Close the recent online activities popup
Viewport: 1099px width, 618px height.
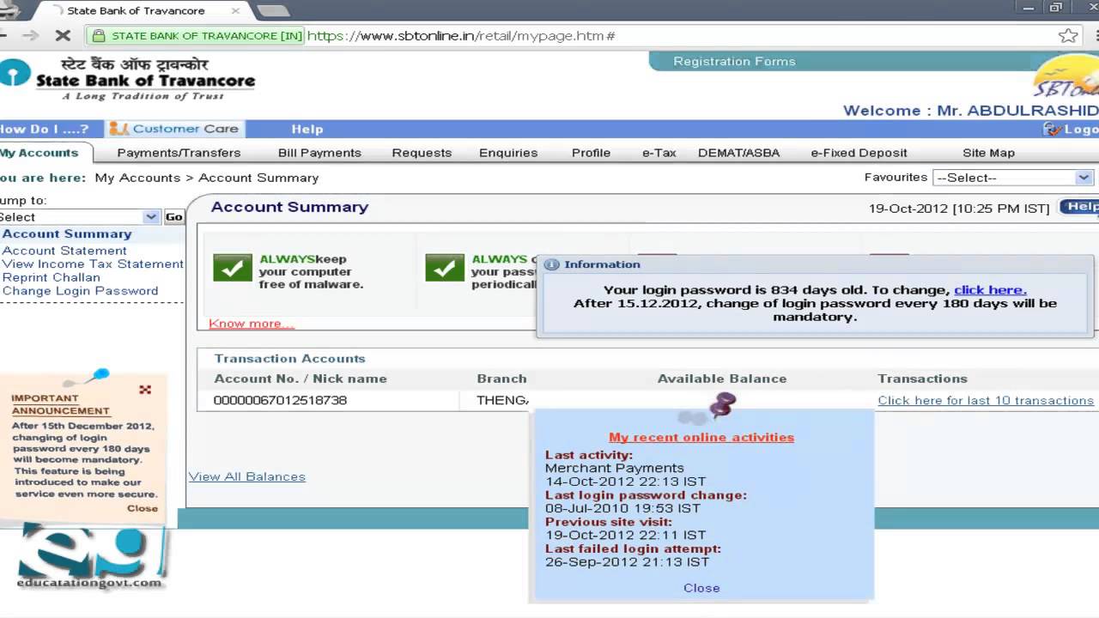pyautogui.click(x=701, y=588)
